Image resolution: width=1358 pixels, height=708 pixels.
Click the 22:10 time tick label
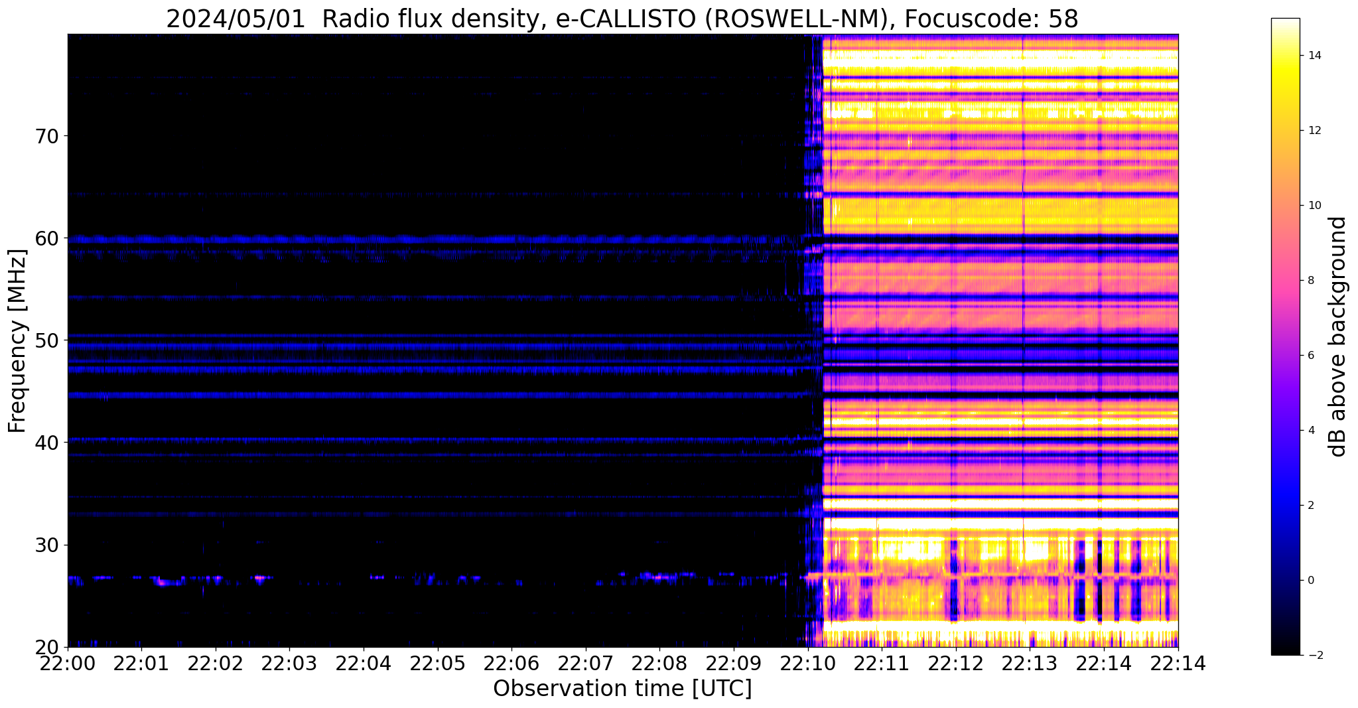807,663
